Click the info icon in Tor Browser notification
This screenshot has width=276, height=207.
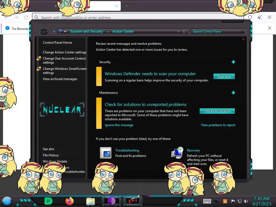[x=7, y=28]
